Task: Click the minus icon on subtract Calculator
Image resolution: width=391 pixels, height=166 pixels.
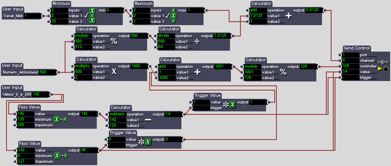Action: tap(148, 120)
